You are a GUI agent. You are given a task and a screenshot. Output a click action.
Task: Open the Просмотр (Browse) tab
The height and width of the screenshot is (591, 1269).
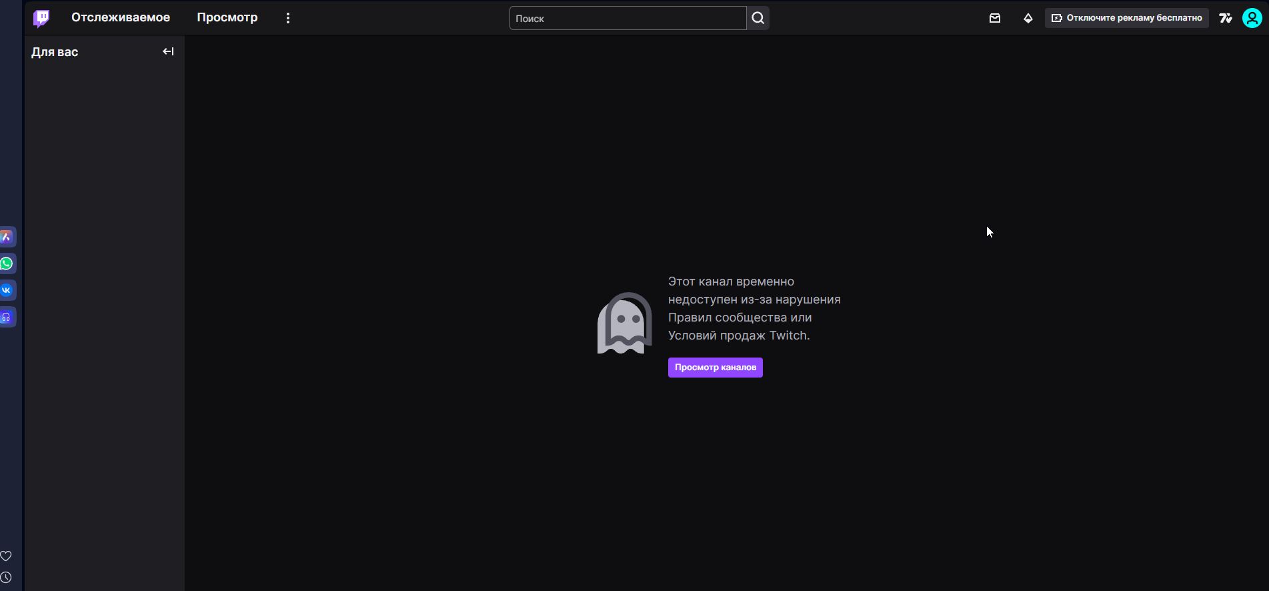227,18
